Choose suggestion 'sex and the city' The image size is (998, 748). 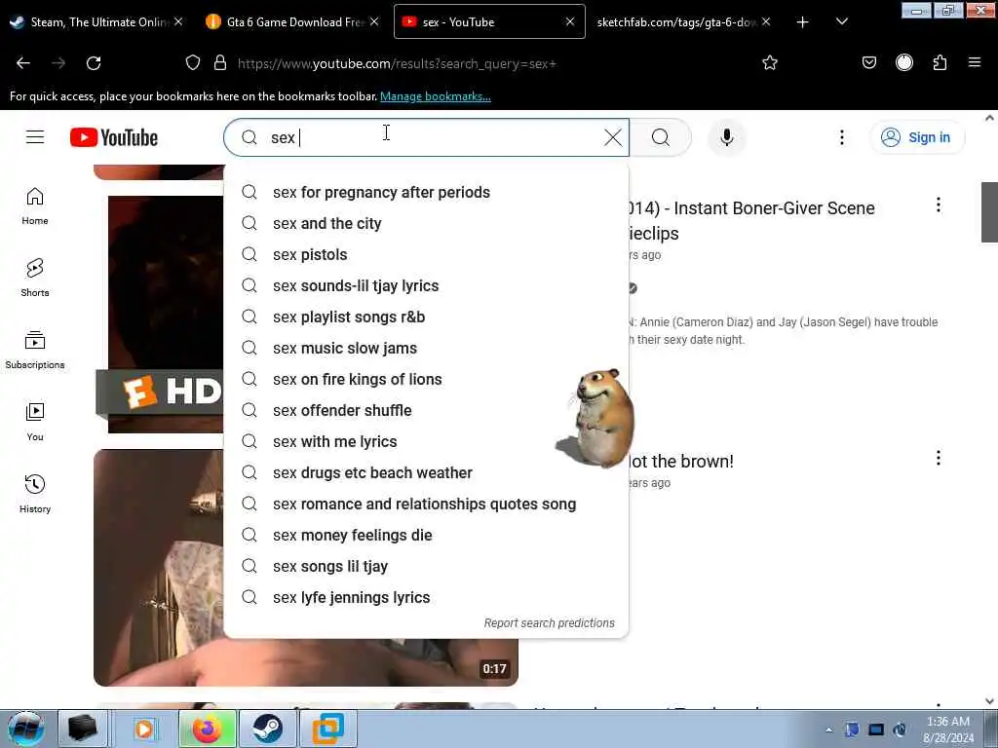coord(426,224)
